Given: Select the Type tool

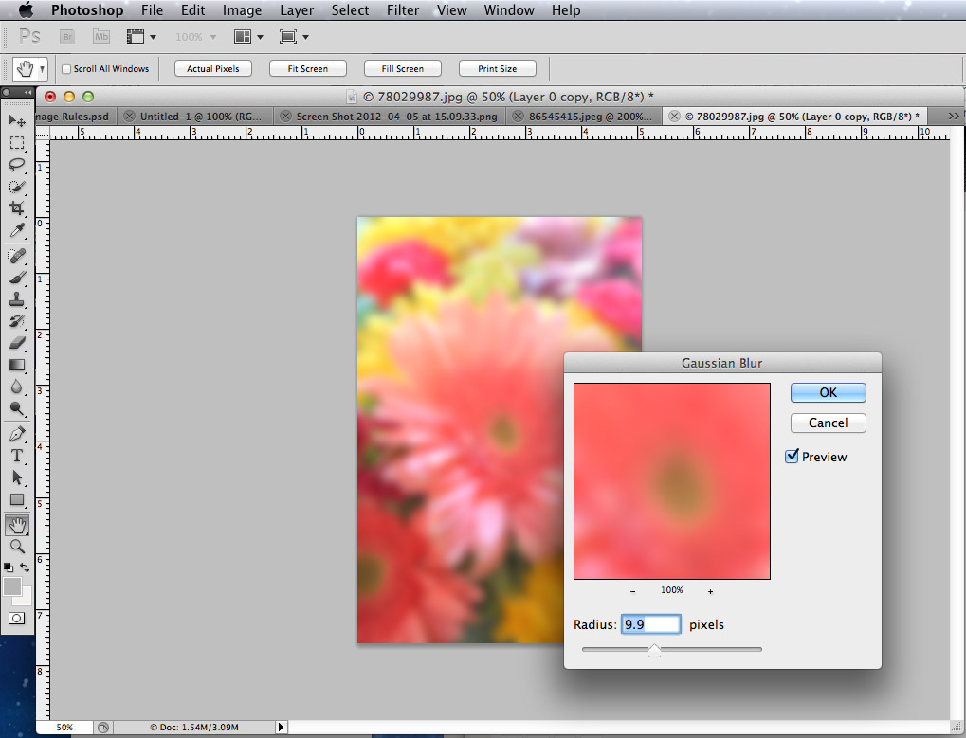Looking at the screenshot, I should point(17,456).
